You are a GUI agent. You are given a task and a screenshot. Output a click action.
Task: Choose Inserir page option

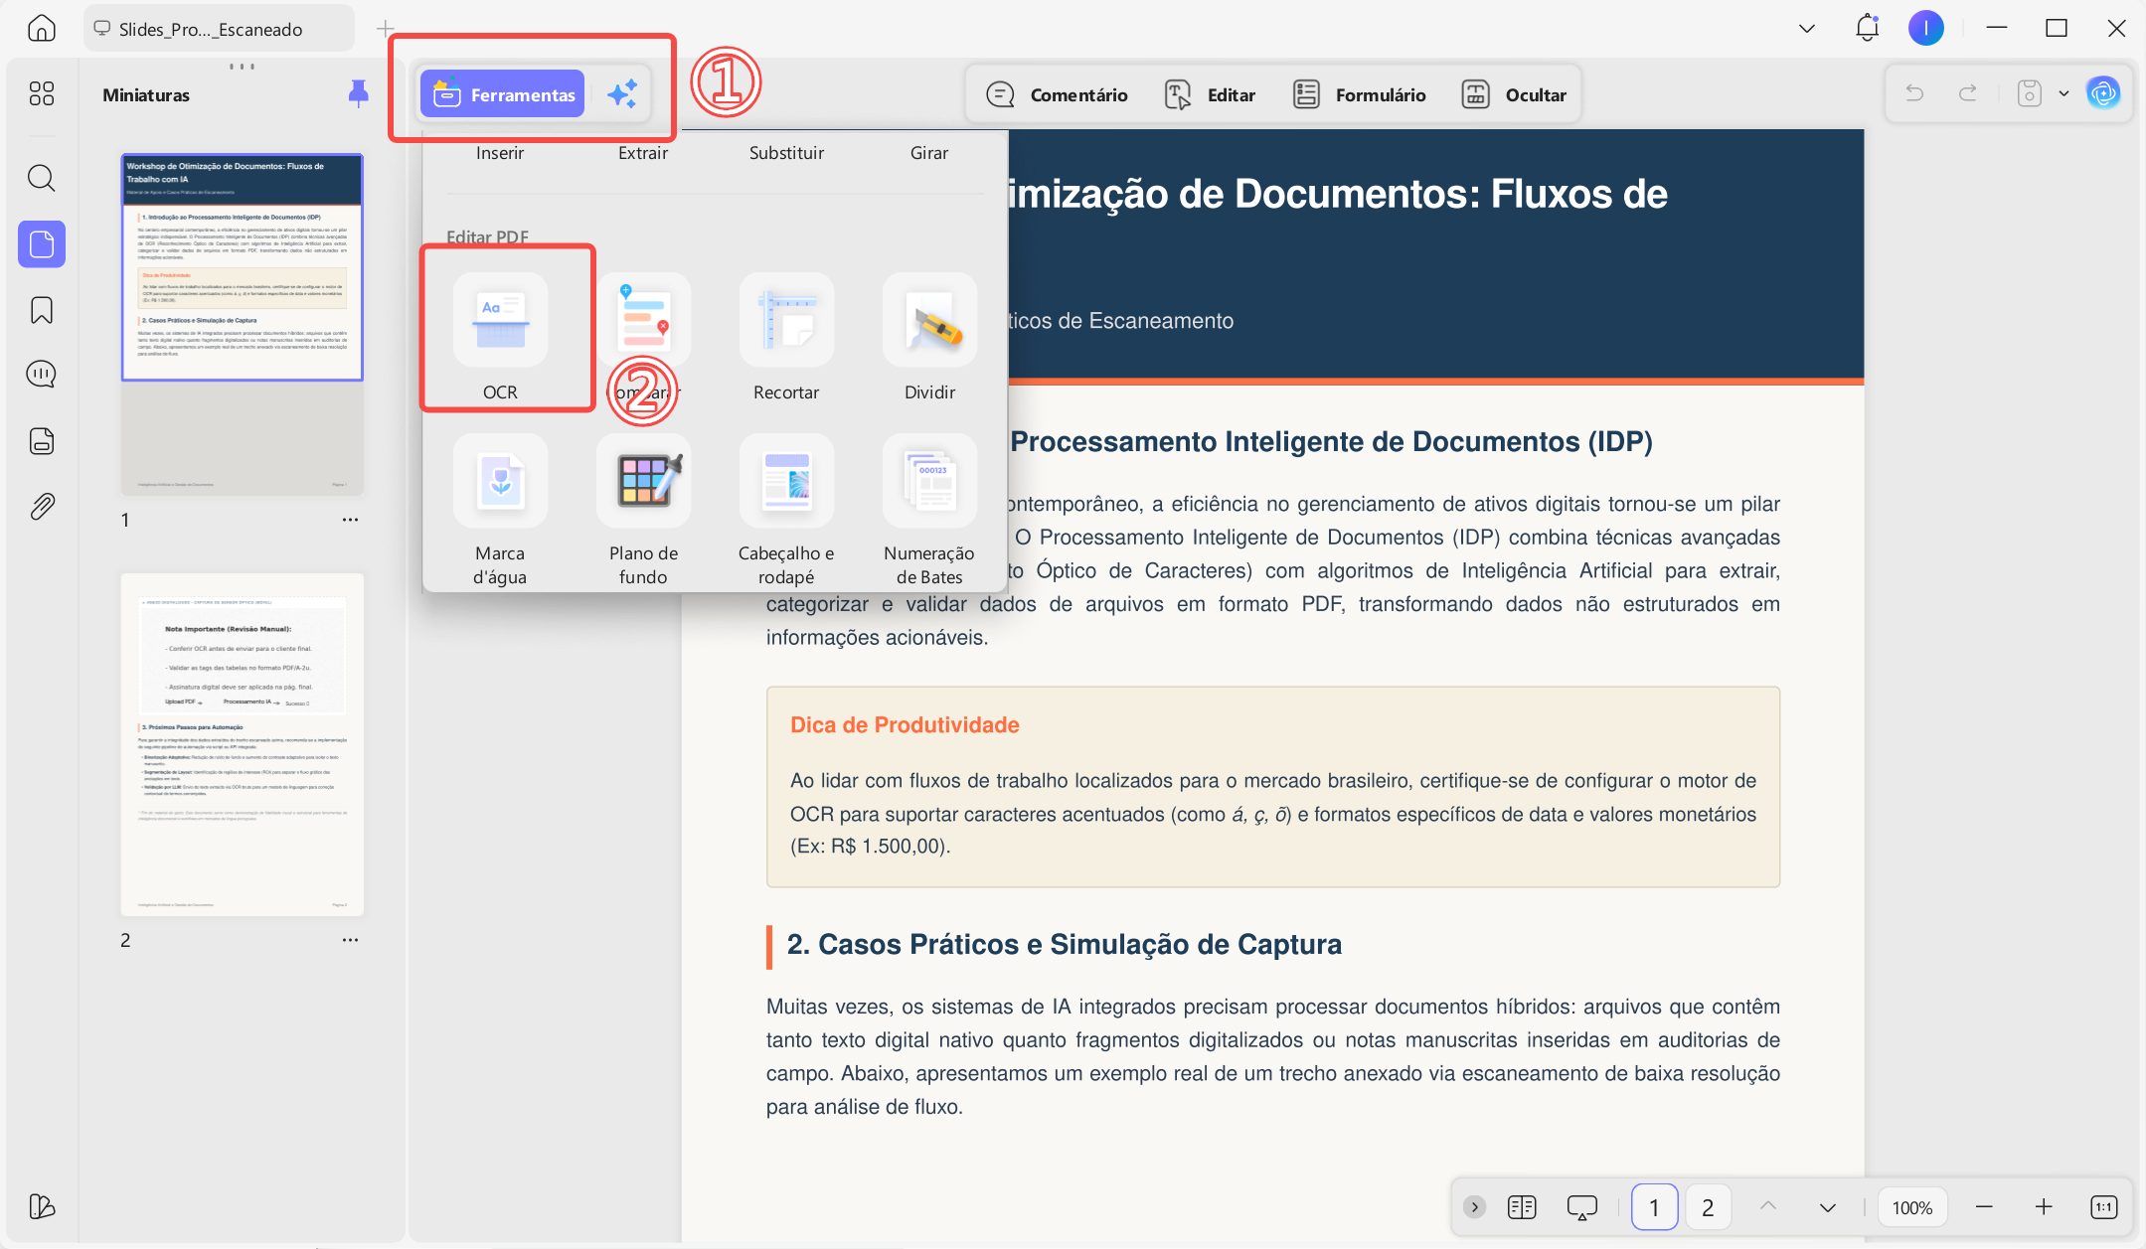500,153
